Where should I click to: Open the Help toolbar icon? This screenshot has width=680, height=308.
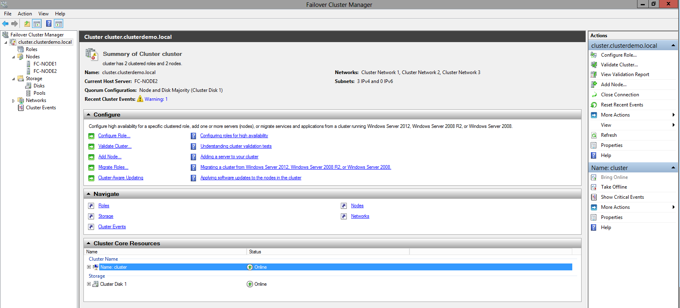click(49, 23)
